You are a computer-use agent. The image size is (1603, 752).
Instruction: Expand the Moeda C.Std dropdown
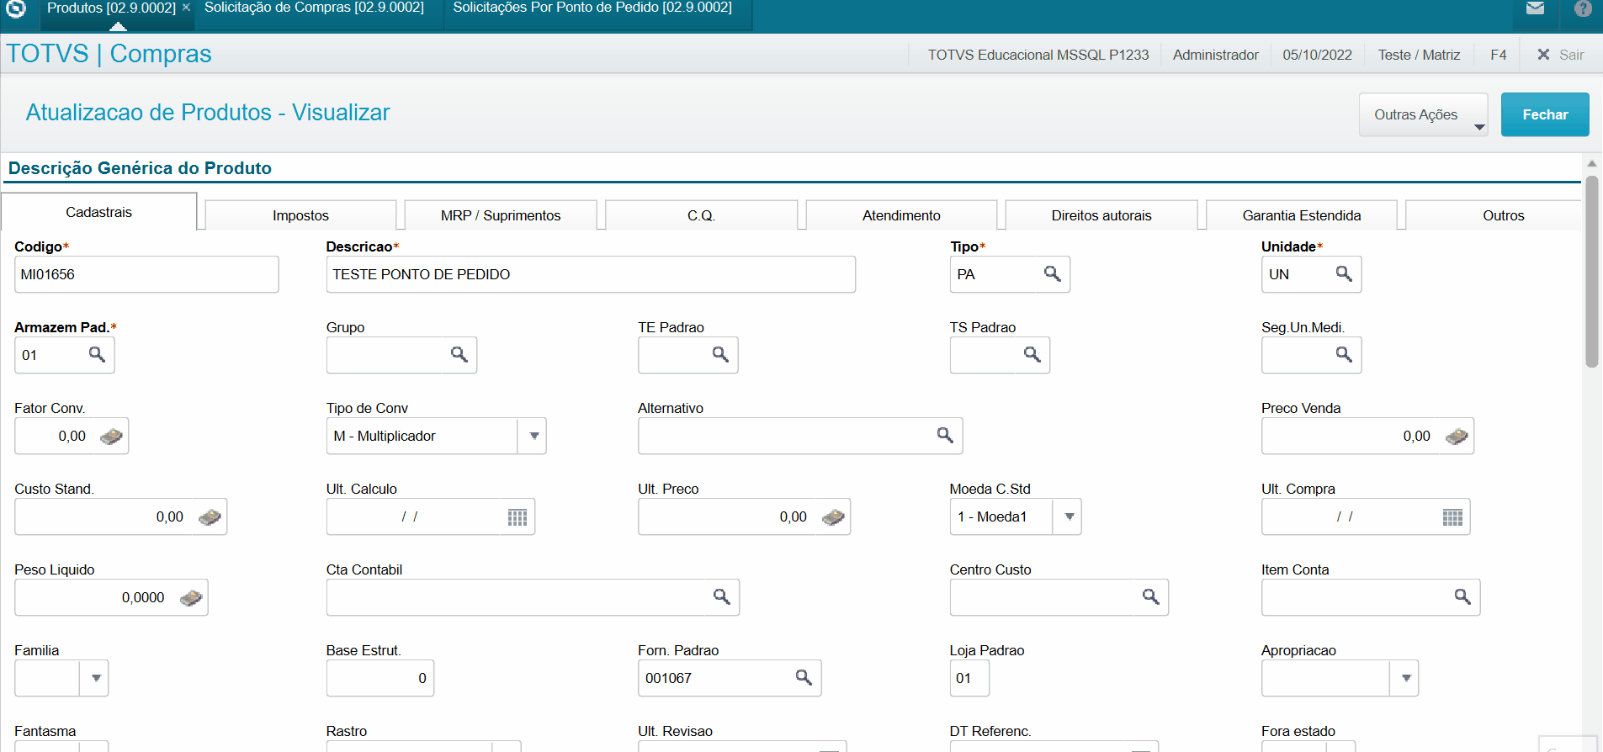[1069, 516]
